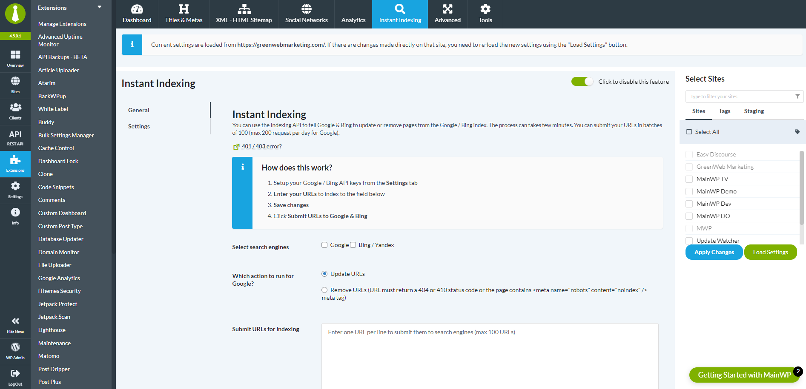Check the MainWP Demo site checkbox
The image size is (806, 389).
coord(689,191)
